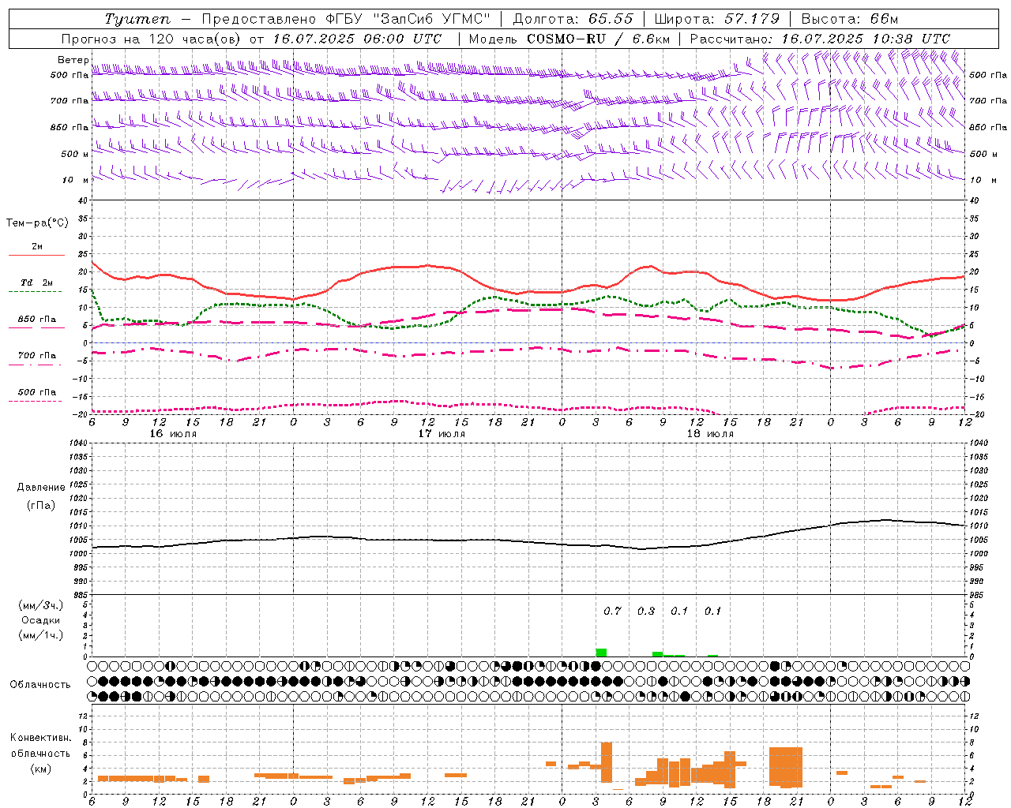Click the latitude value 'Широта: 57.179'
Image resolution: width=1011 pixels, height=808 pixels.
click(x=716, y=19)
